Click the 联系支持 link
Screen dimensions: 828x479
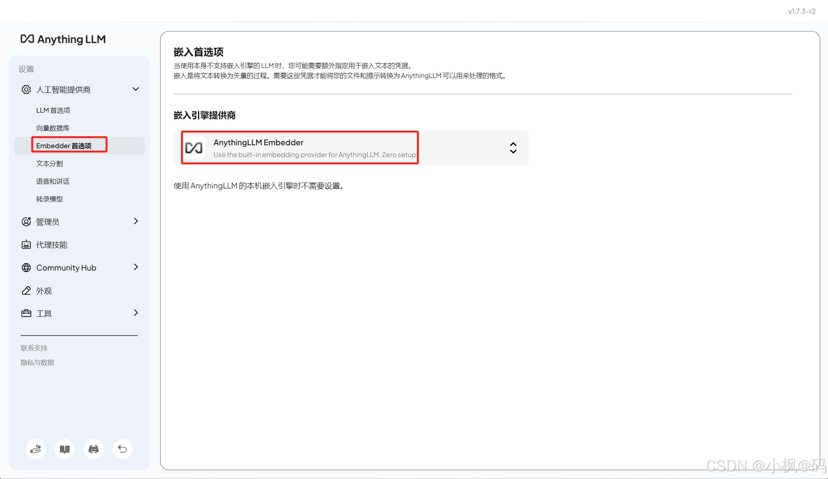click(x=34, y=348)
